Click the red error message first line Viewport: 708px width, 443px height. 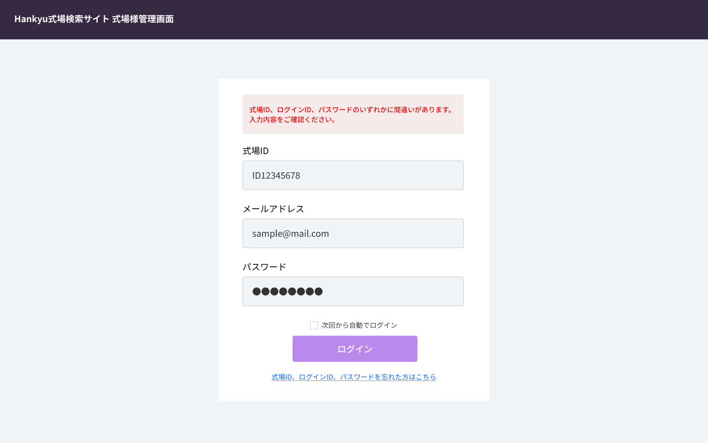[x=351, y=110]
